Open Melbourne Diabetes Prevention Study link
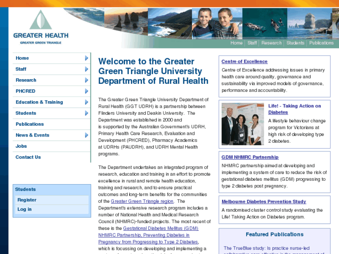339x254 pixels. point(264,201)
